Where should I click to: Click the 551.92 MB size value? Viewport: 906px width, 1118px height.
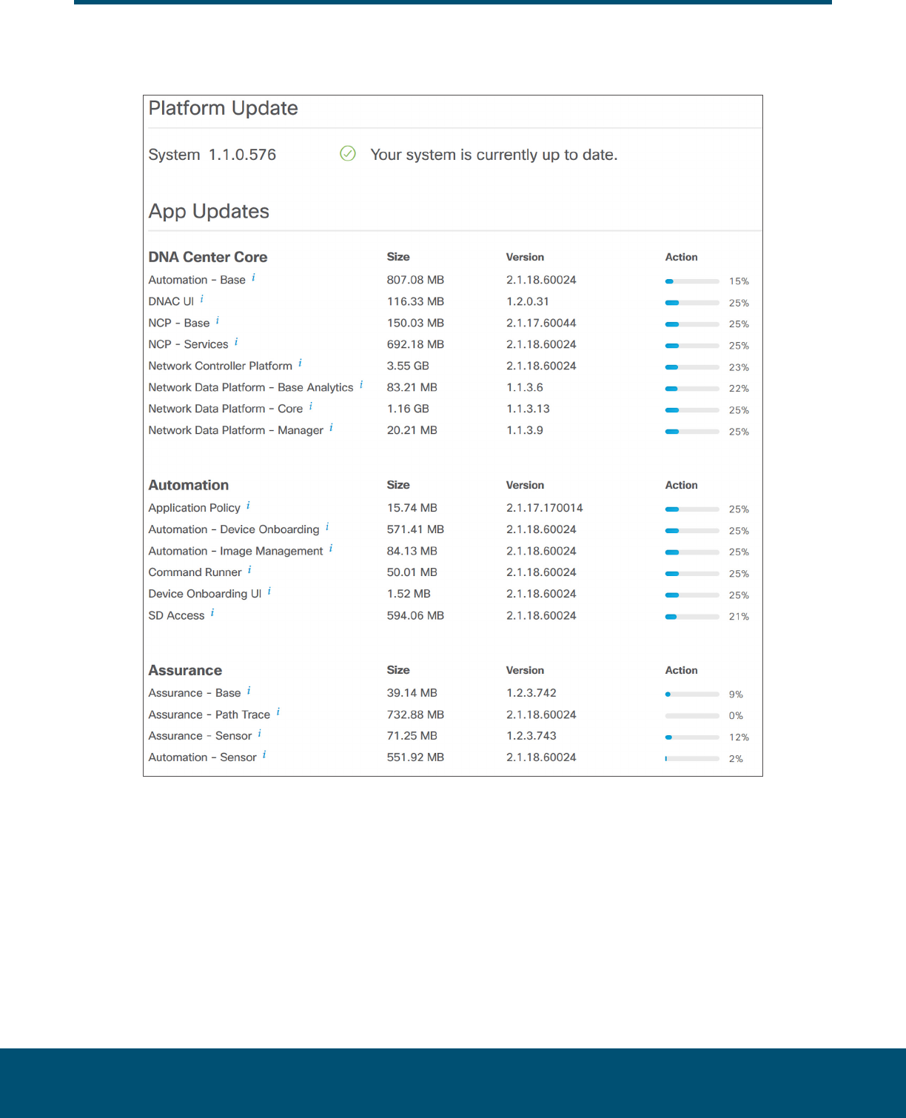(x=415, y=757)
